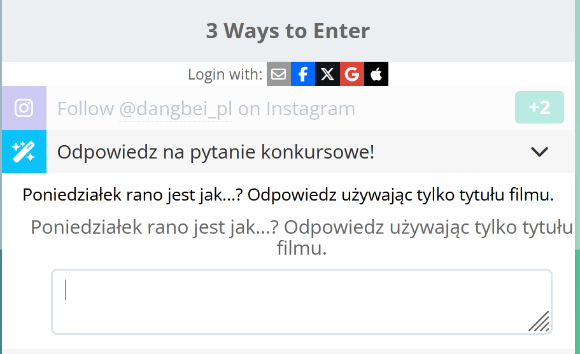Click the "3 Ways to Enter" header
The image size is (580, 354).
point(288,31)
